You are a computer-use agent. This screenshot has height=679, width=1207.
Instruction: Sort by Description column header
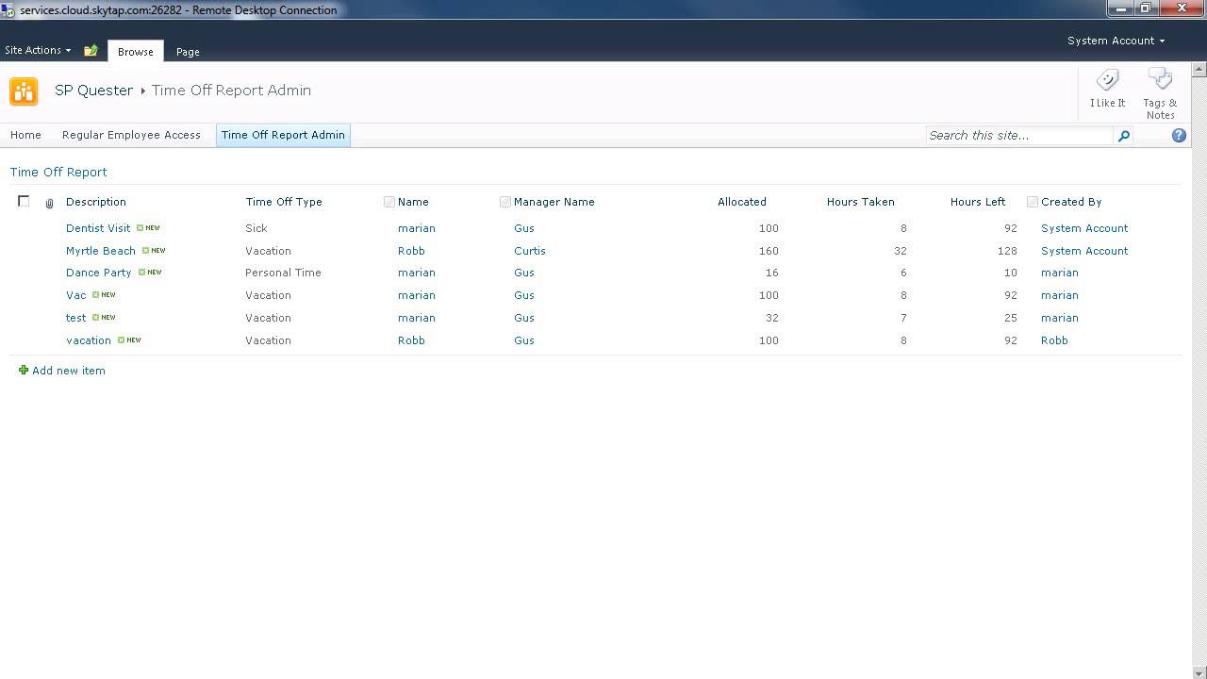tap(96, 202)
